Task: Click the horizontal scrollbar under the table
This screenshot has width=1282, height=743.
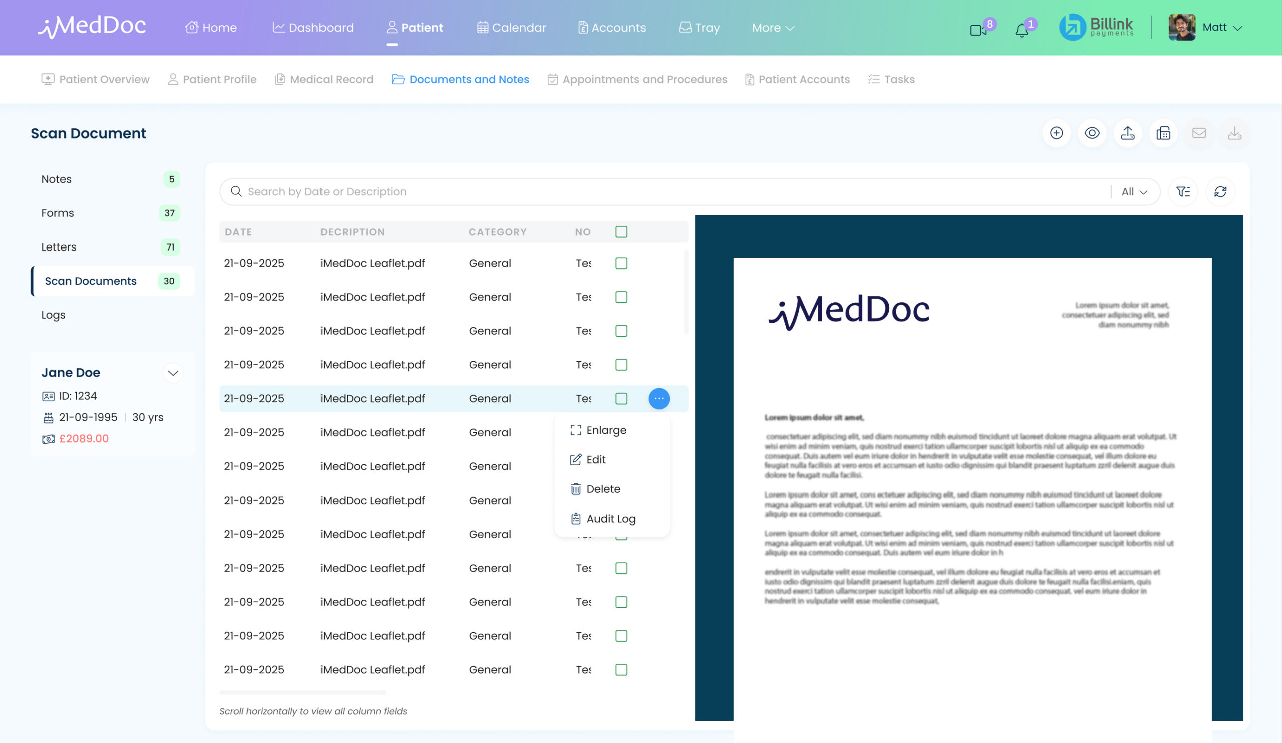Action: 302,693
